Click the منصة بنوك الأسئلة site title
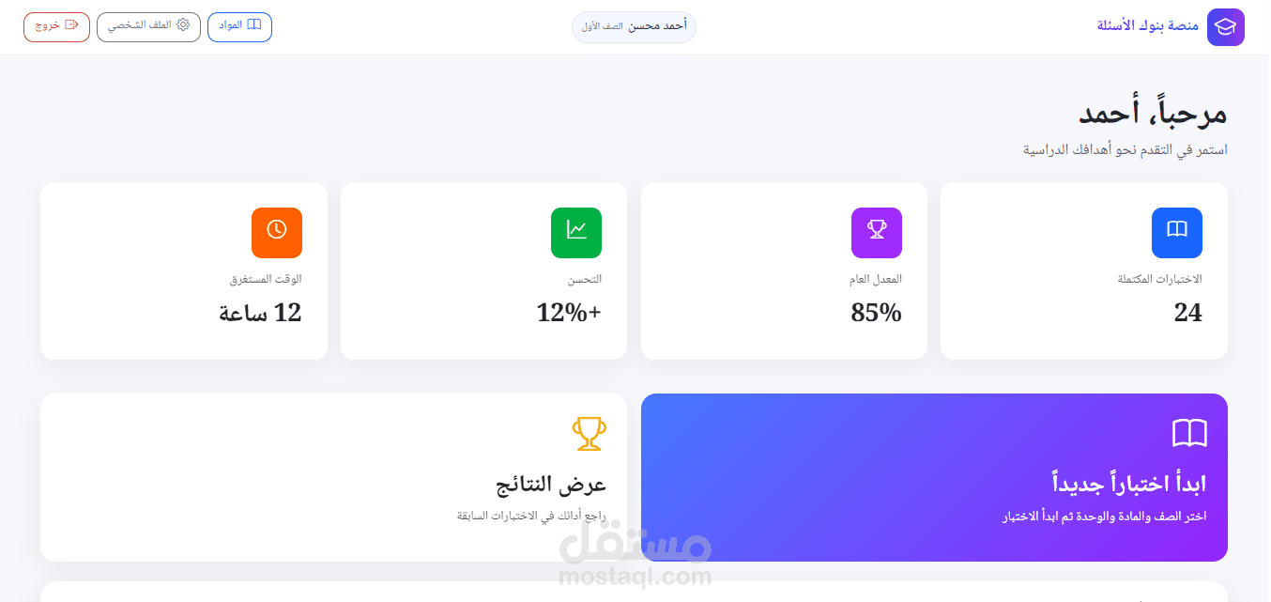The height and width of the screenshot is (602, 1271). tap(1147, 26)
